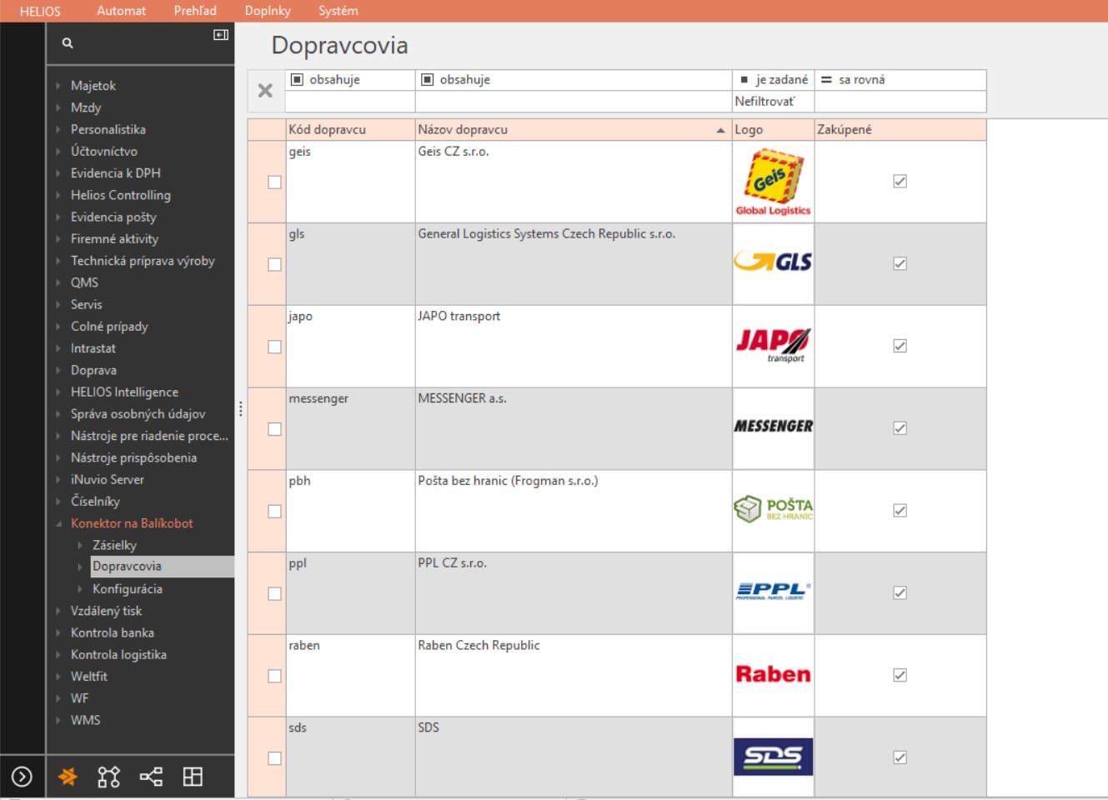1108x800 pixels.
Task: Open Dopravcovia in the navigation tree
Action: [127, 567]
